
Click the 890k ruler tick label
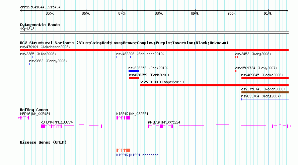click(195, 13)
